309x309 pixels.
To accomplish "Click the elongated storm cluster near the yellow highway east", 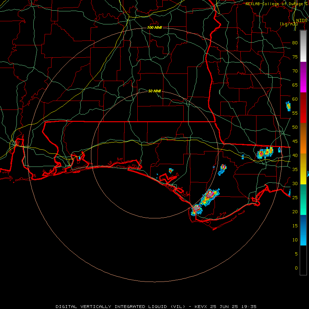I will click(265, 153).
